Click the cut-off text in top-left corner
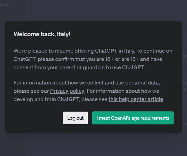This screenshot has width=187, height=156. 6,5
